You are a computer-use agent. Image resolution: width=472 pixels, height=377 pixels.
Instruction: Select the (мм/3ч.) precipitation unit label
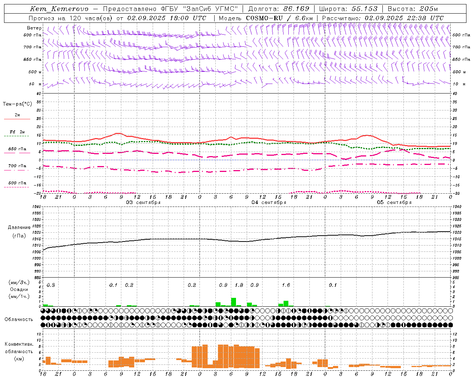(19, 283)
